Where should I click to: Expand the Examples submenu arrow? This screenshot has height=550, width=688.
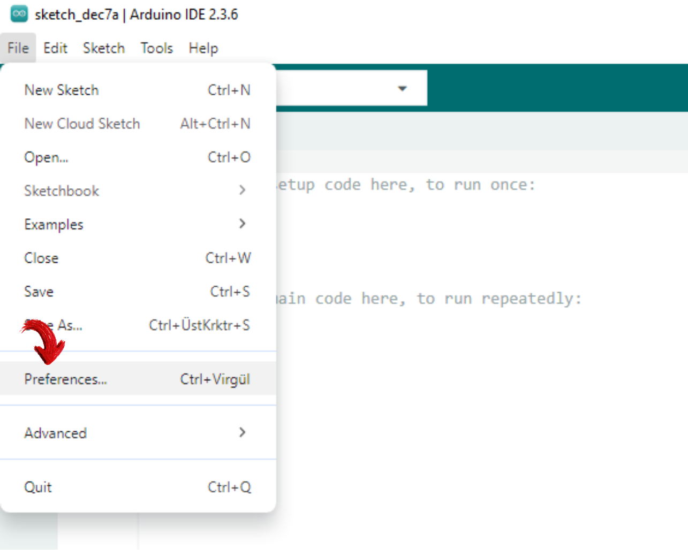coord(242,224)
